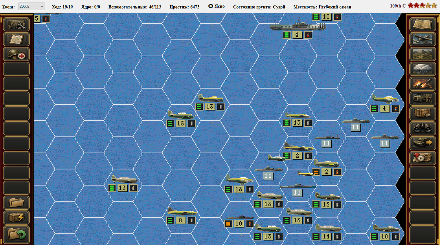Click the Ясно weather status
Image resolution: width=440 pixels, height=245 pixels.
217,7
